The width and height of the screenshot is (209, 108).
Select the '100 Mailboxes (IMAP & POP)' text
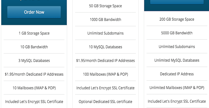[x=106, y=74]
